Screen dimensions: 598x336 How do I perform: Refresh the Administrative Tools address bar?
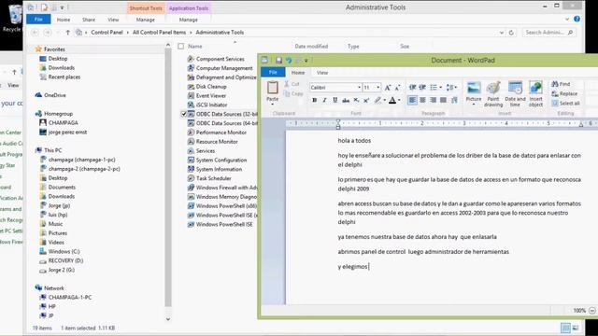click(x=511, y=33)
